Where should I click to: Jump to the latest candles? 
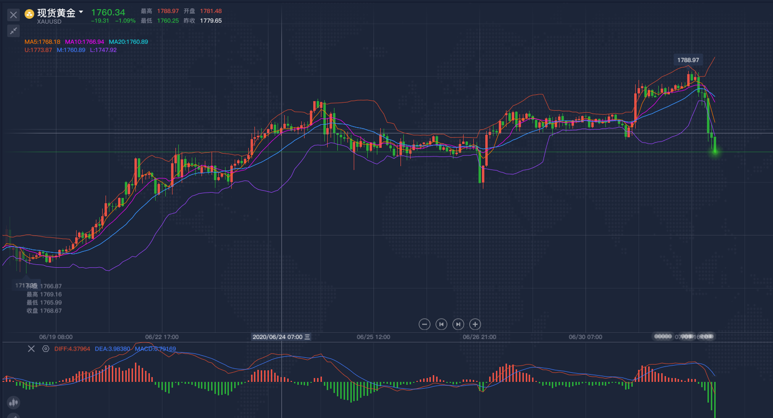(458, 324)
